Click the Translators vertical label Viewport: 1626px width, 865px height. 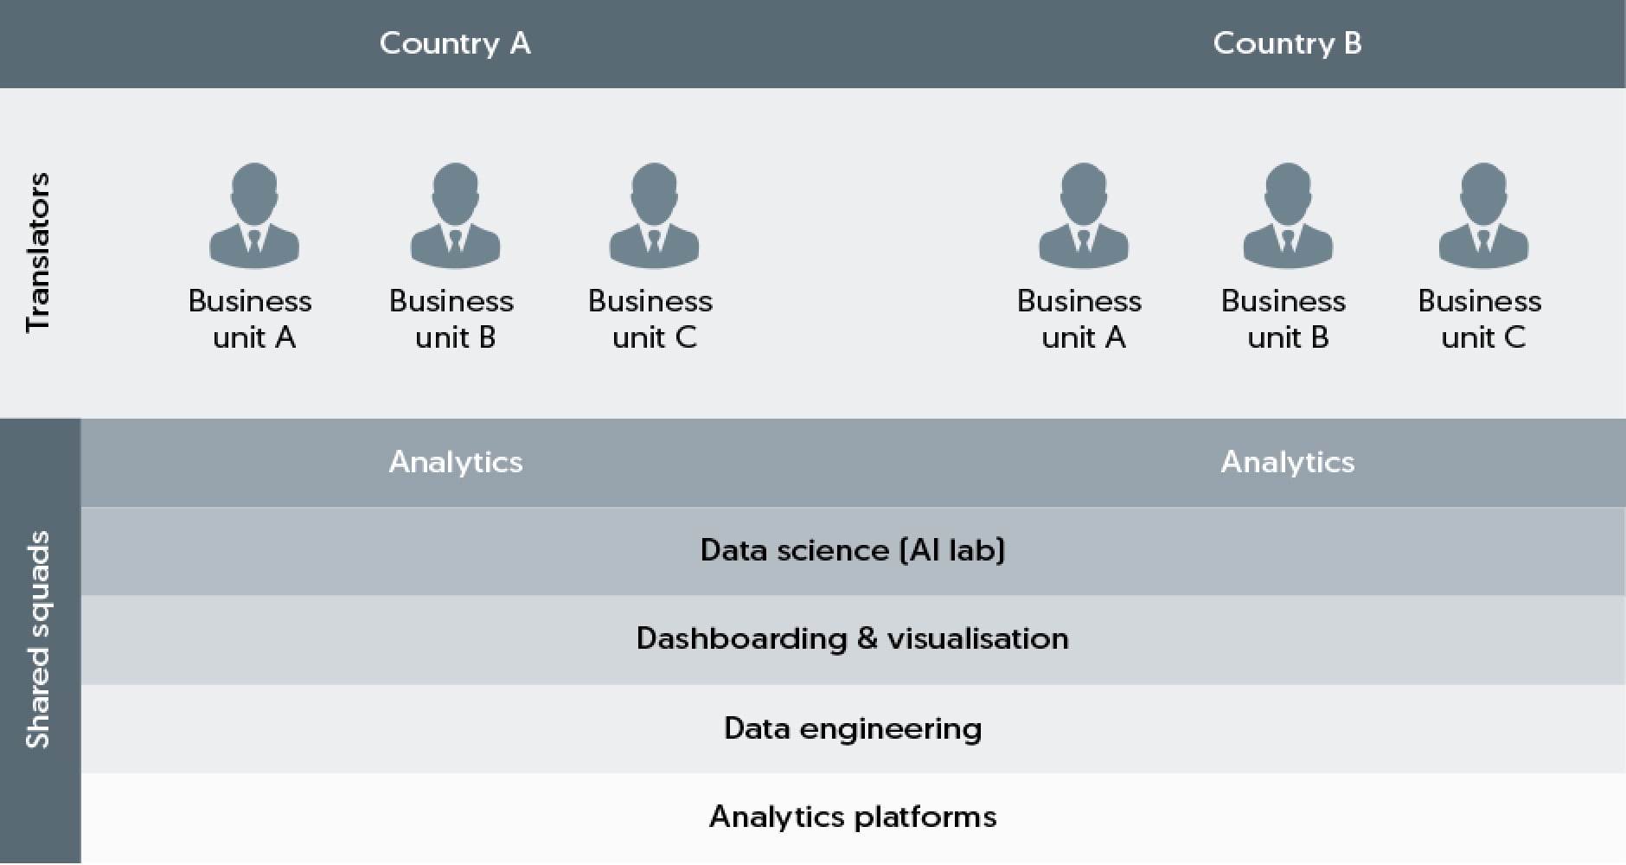(38, 252)
